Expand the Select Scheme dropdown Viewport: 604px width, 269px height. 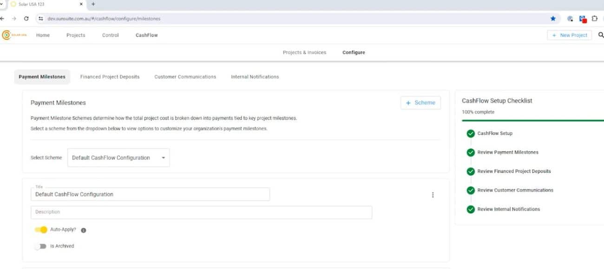click(x=118, y=158)
